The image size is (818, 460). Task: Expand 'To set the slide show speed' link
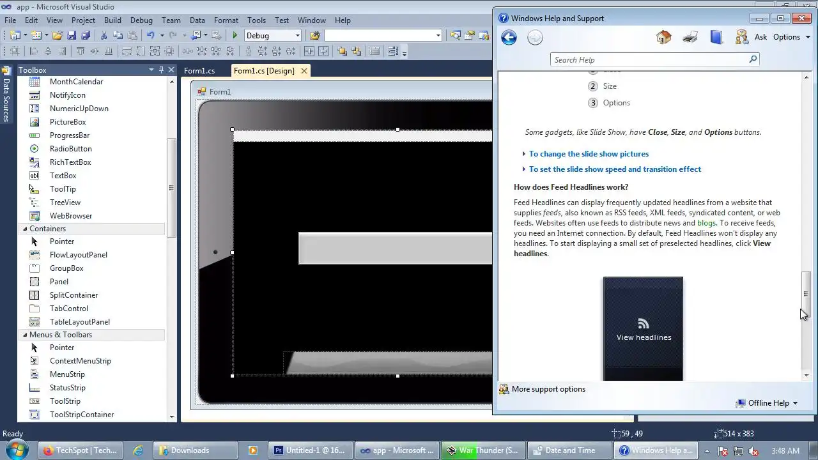615,169
